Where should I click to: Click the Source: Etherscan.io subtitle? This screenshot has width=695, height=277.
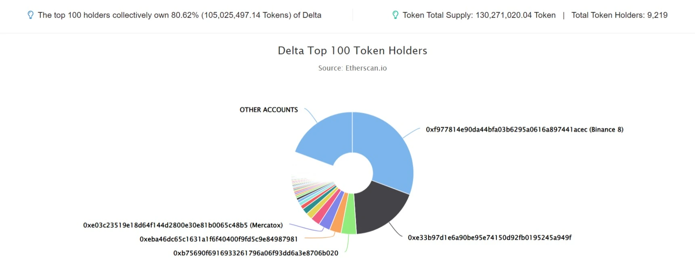352,68
